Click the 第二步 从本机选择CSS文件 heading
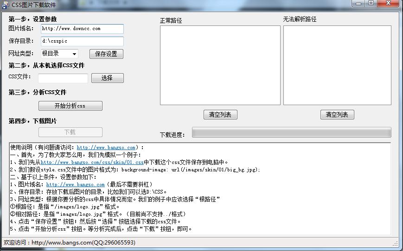 click(x=46, y=65)
